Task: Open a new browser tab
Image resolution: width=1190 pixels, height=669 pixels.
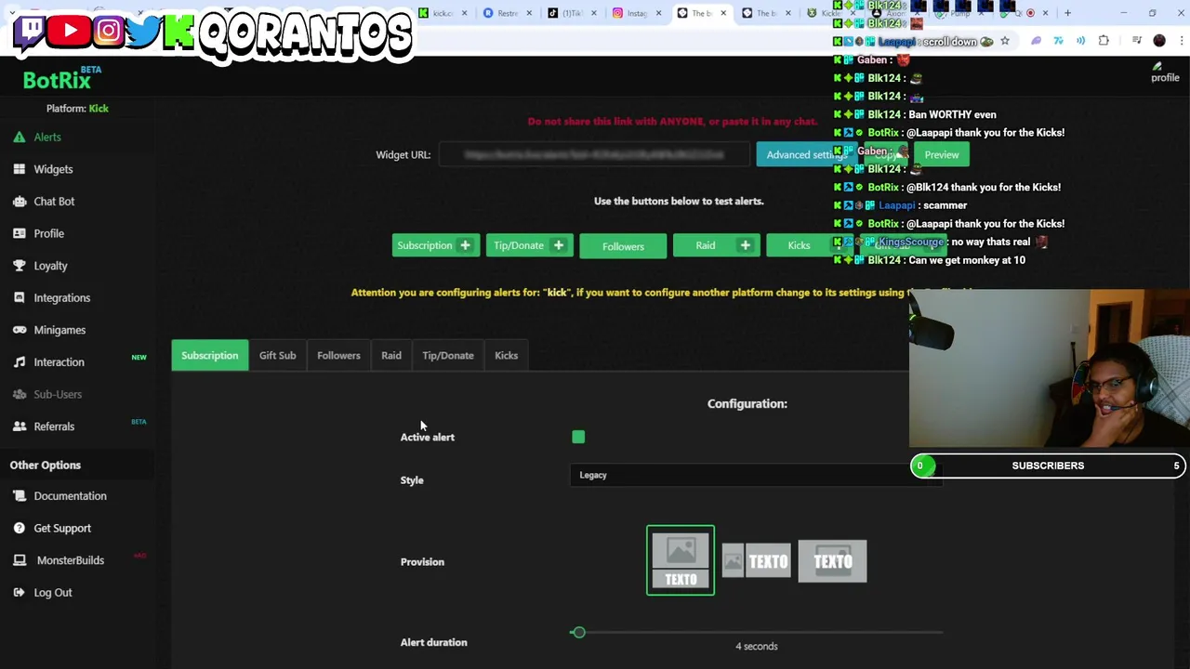Action: pos(1067,13)
